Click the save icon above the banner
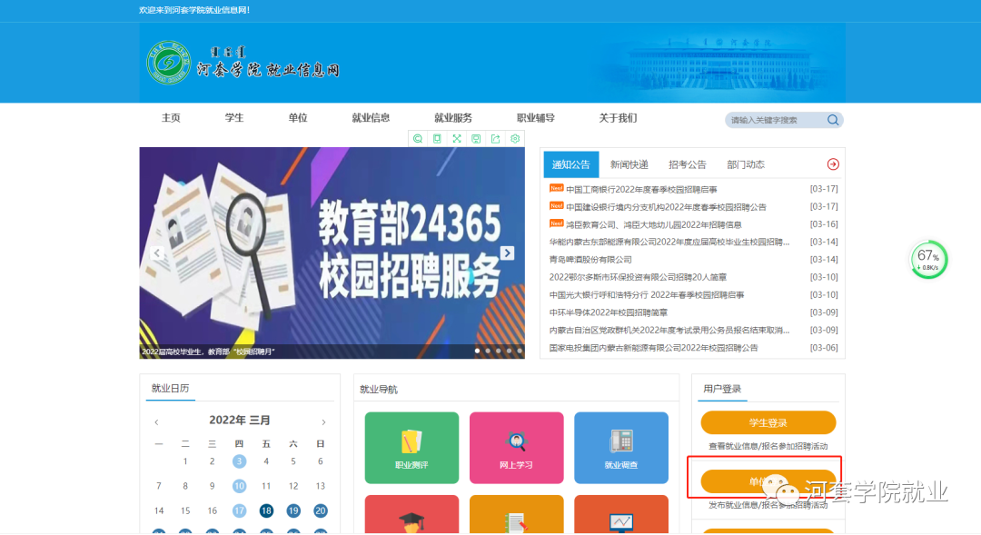Viewport: 981px width, 535px height. pos(476,138)
